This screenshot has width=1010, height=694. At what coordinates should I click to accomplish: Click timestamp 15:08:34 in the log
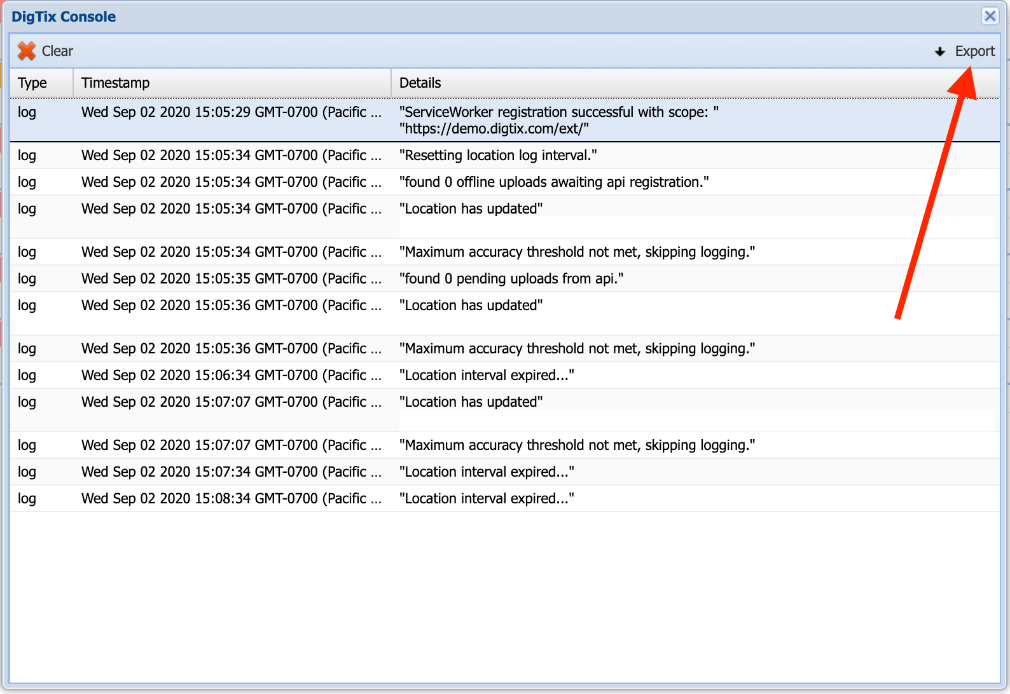tap(232, 498)
